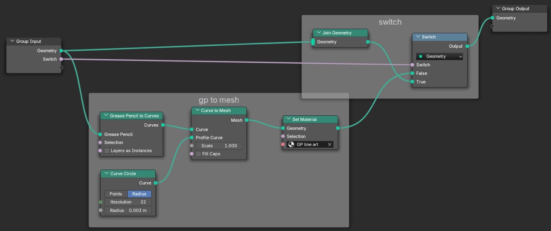Collapse the Curve to Mesh node
The height and width of the screenshot is (231, 551).
(197, 111)
